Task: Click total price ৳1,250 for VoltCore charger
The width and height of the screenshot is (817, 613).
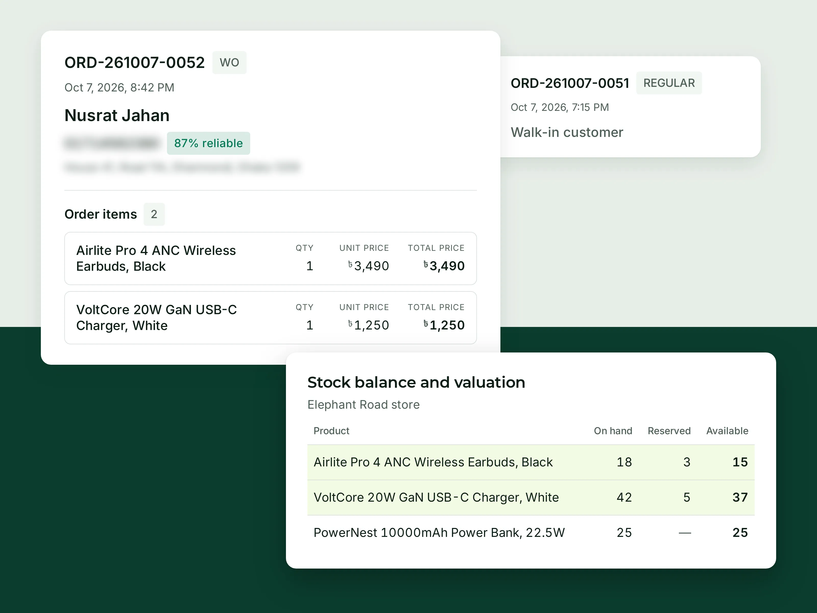Action: [x=443, y=325]
